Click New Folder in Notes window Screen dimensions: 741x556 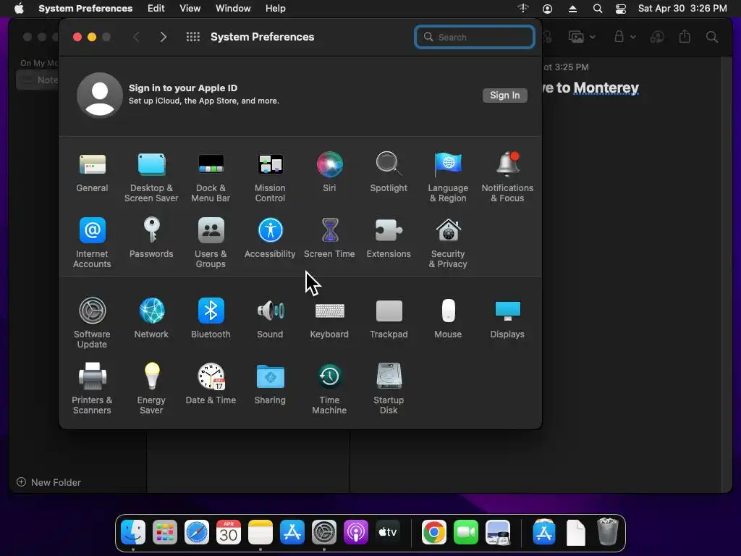coord(48,482)
